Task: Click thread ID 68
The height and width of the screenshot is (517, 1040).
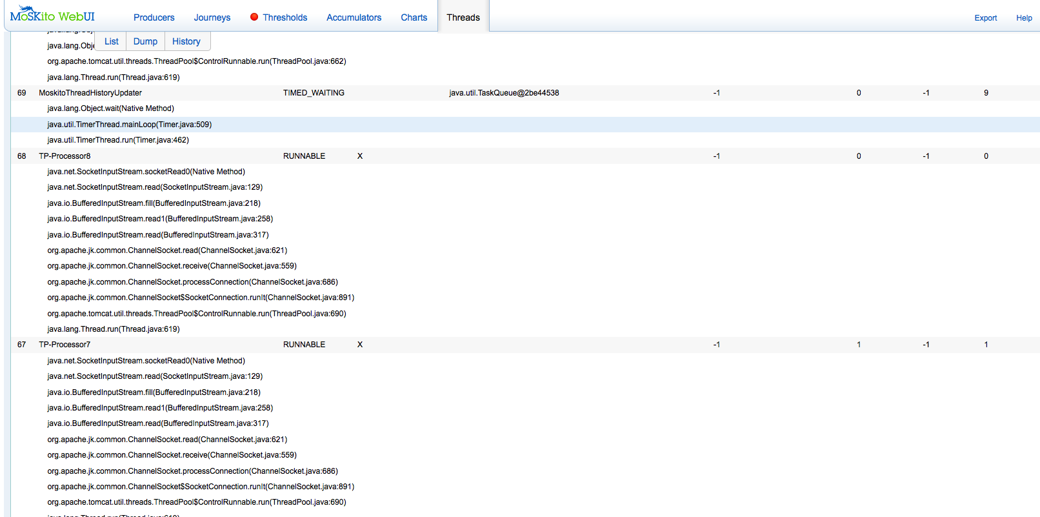Action: 22,156
